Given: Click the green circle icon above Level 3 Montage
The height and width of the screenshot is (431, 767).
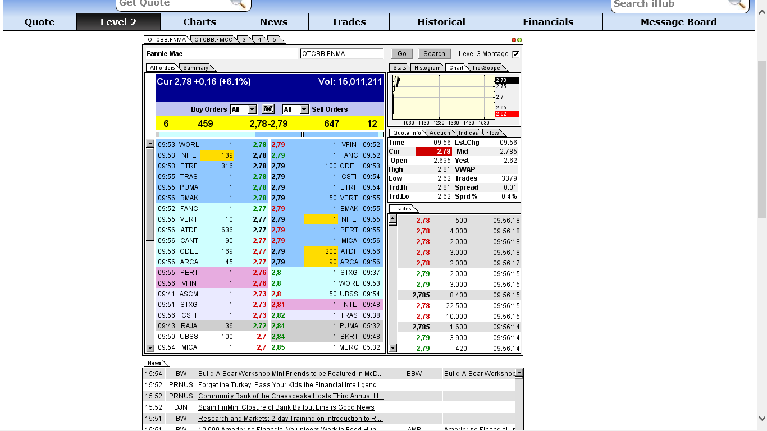Looking at the screenshot, I should 519,40.
